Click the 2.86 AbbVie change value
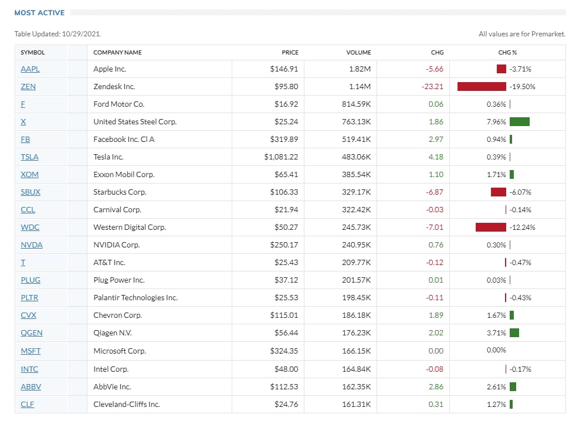Viewport: 576px width, 421px height. tap(436, 387)
